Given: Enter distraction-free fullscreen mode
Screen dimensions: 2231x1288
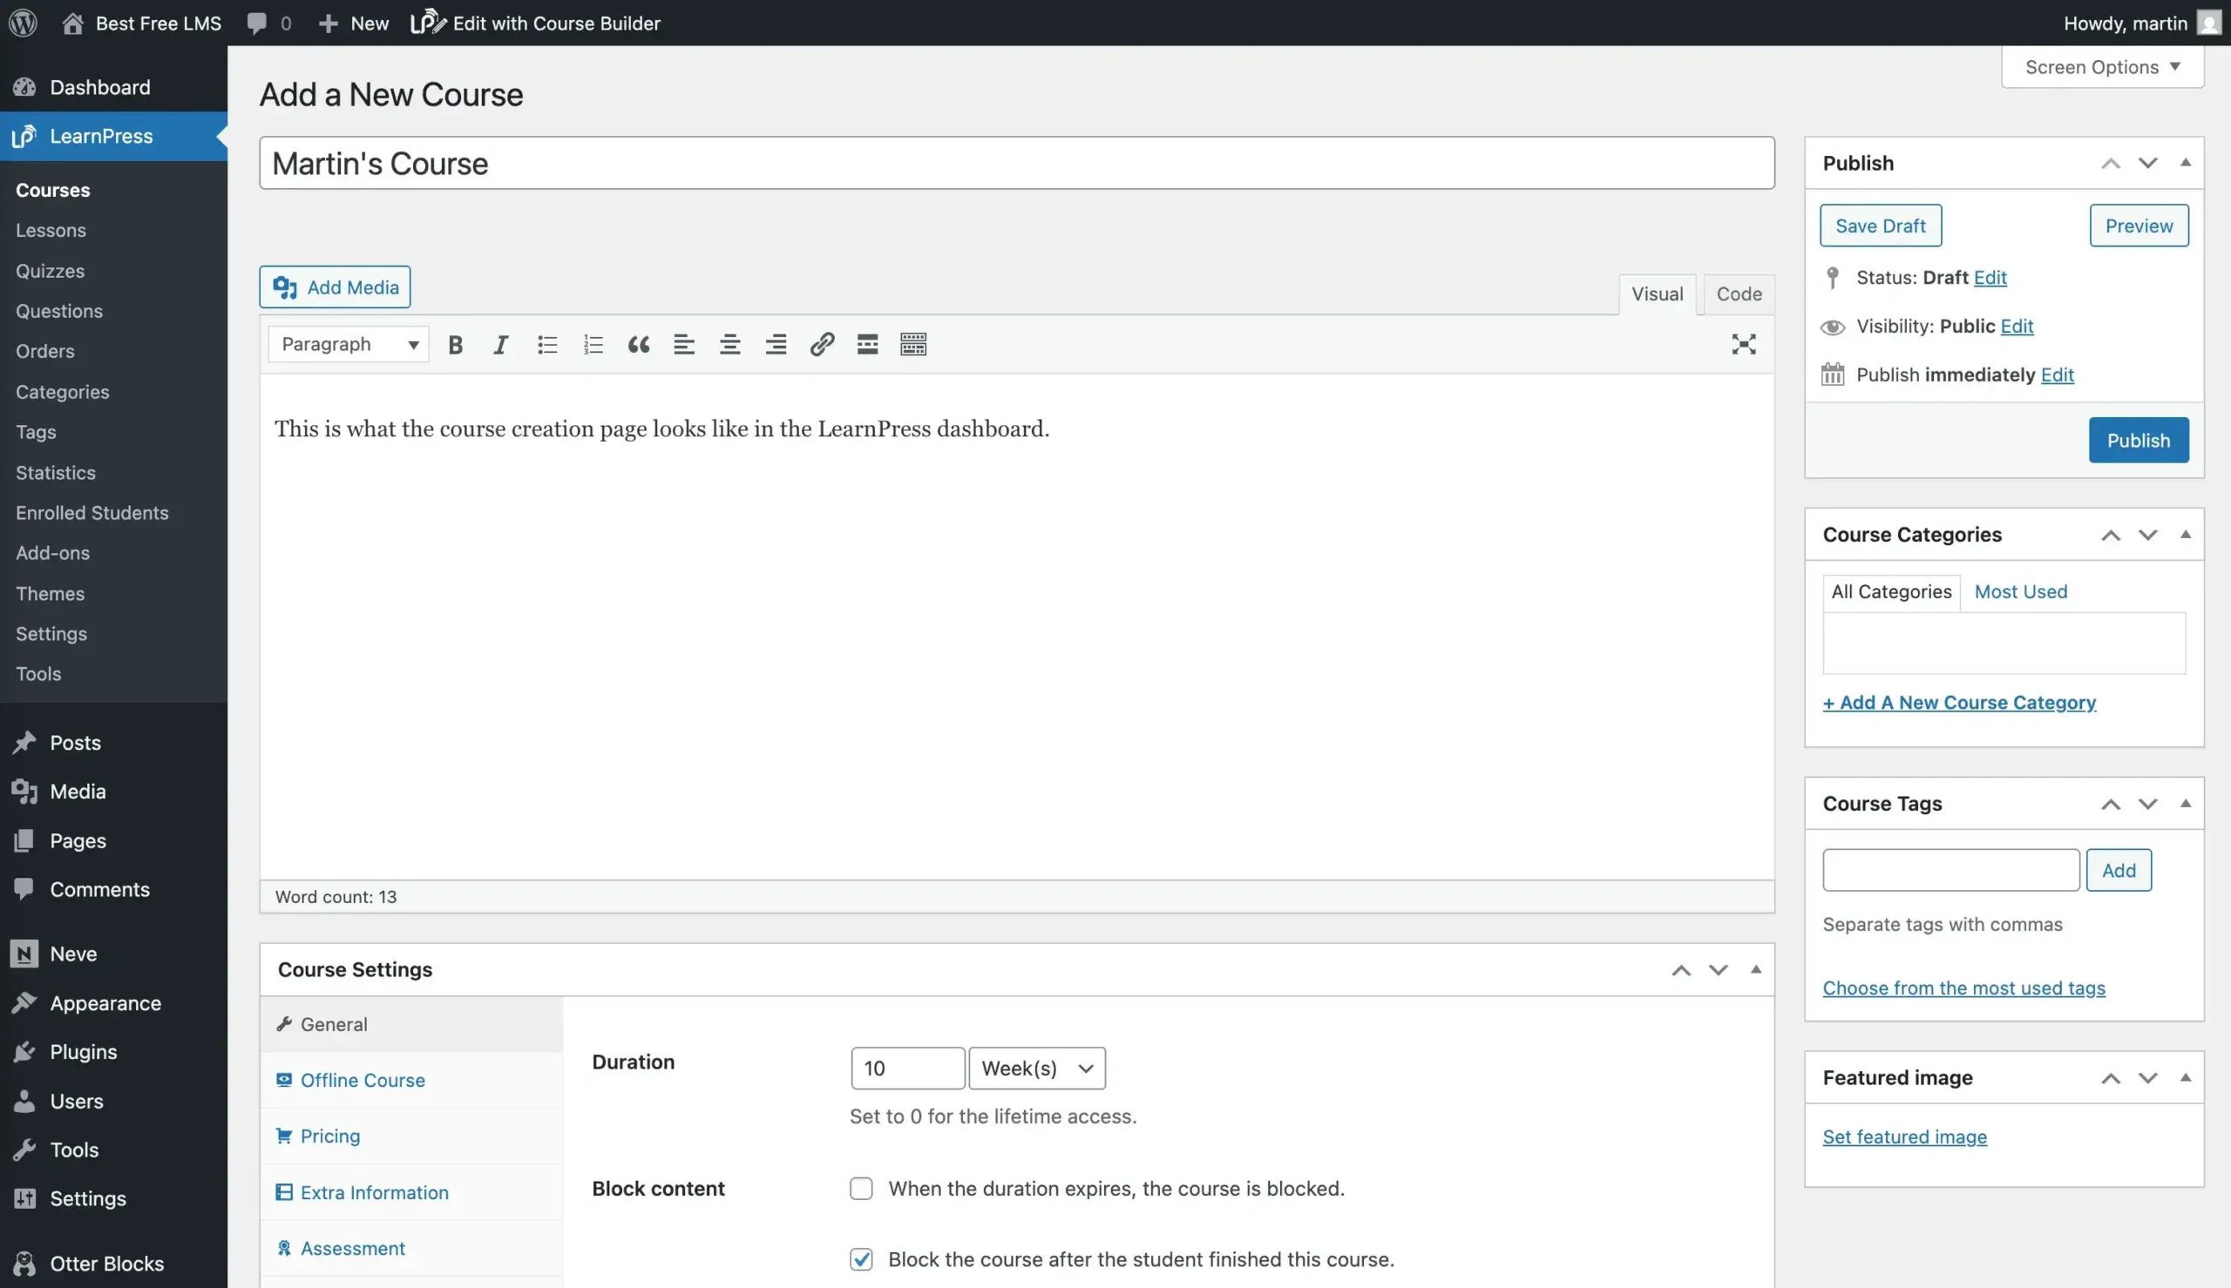Looking at the screenshot, I should pos(1743,344).
